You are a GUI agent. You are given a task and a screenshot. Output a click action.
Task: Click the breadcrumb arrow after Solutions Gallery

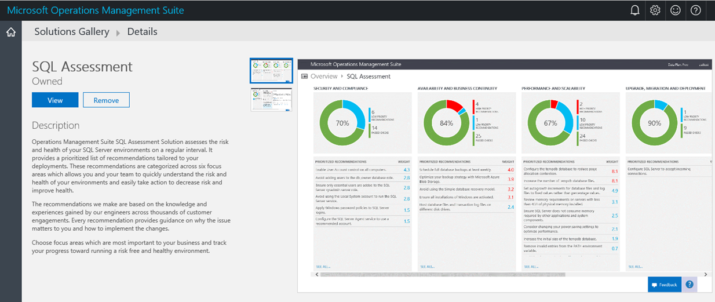pos(118,32)
